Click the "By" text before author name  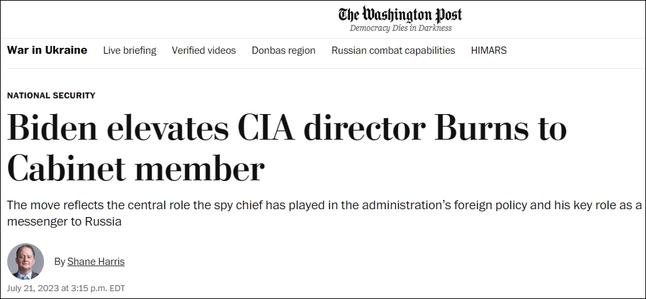click(x=60, y=262)
